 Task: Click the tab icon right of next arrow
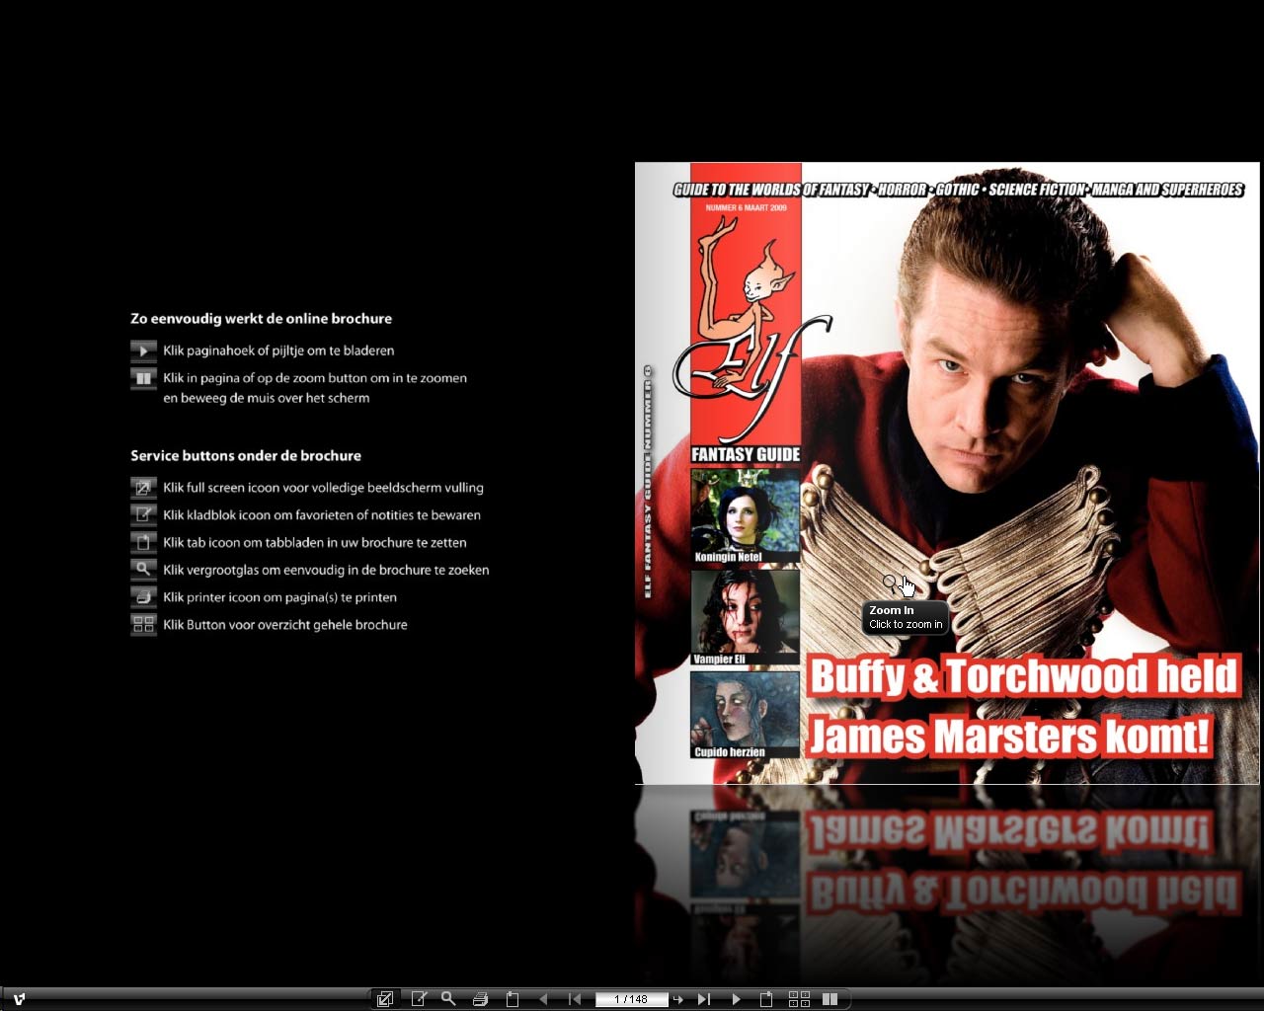point(766,999)
